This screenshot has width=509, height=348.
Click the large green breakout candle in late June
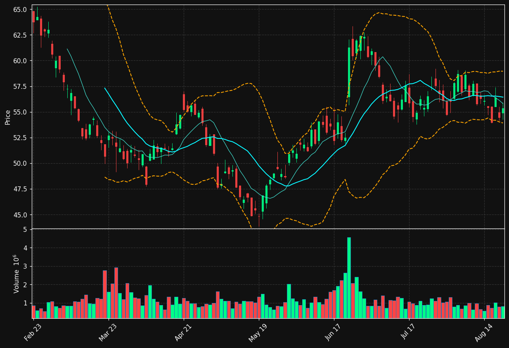pyautogui.click(x=349, y=72)
